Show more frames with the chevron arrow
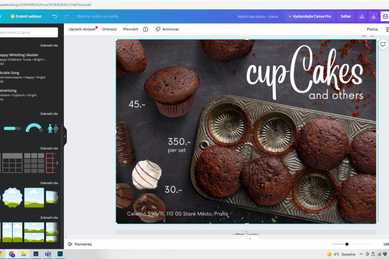The image size is (389, 259). tap(57, 197)
